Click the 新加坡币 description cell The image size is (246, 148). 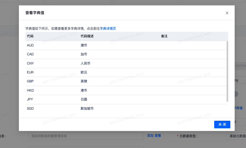tap(87, 108)
